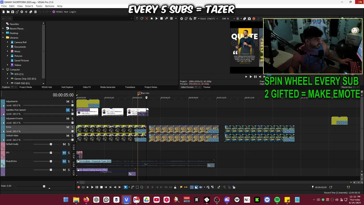
Task: Copy preview snapshot to clipboard
Action: [x=245, y=19]
